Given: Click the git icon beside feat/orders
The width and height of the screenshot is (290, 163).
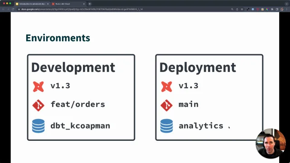Looking at the screenshot, I should coord(38,105).
